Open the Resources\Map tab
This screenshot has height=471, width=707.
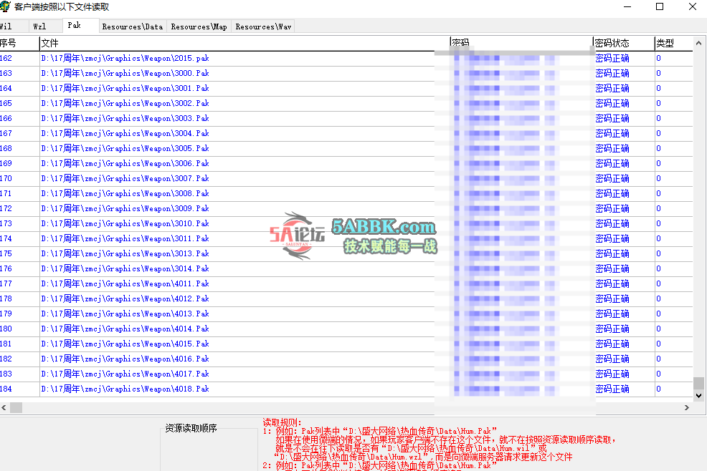pyautogui.click(x=199, y=26)
